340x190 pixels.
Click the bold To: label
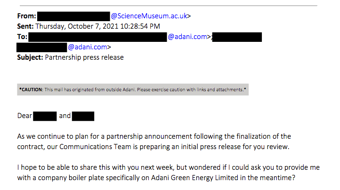click(x=22, y=37)
